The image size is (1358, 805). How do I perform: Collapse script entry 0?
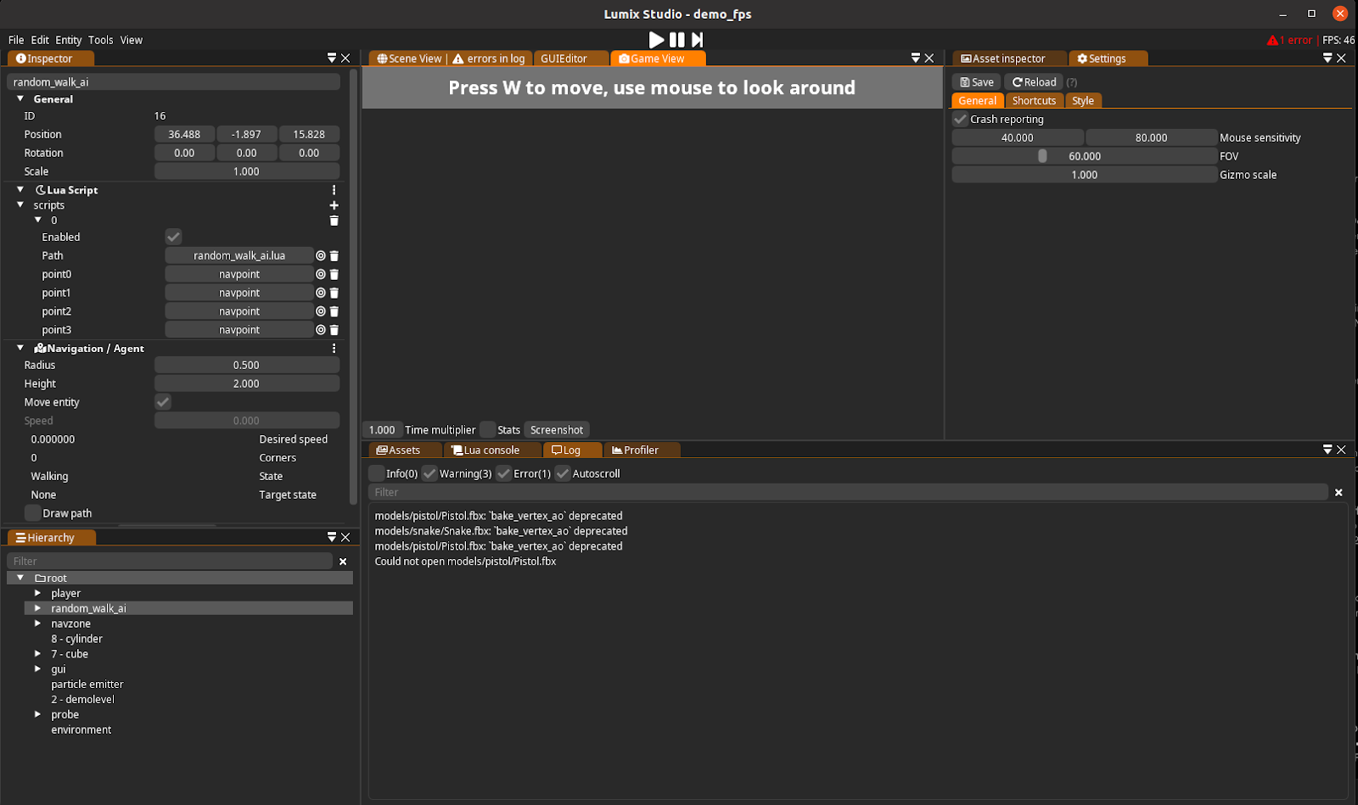[37, 221]
